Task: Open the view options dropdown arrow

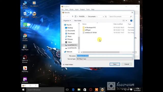Action: pos(126,21)
